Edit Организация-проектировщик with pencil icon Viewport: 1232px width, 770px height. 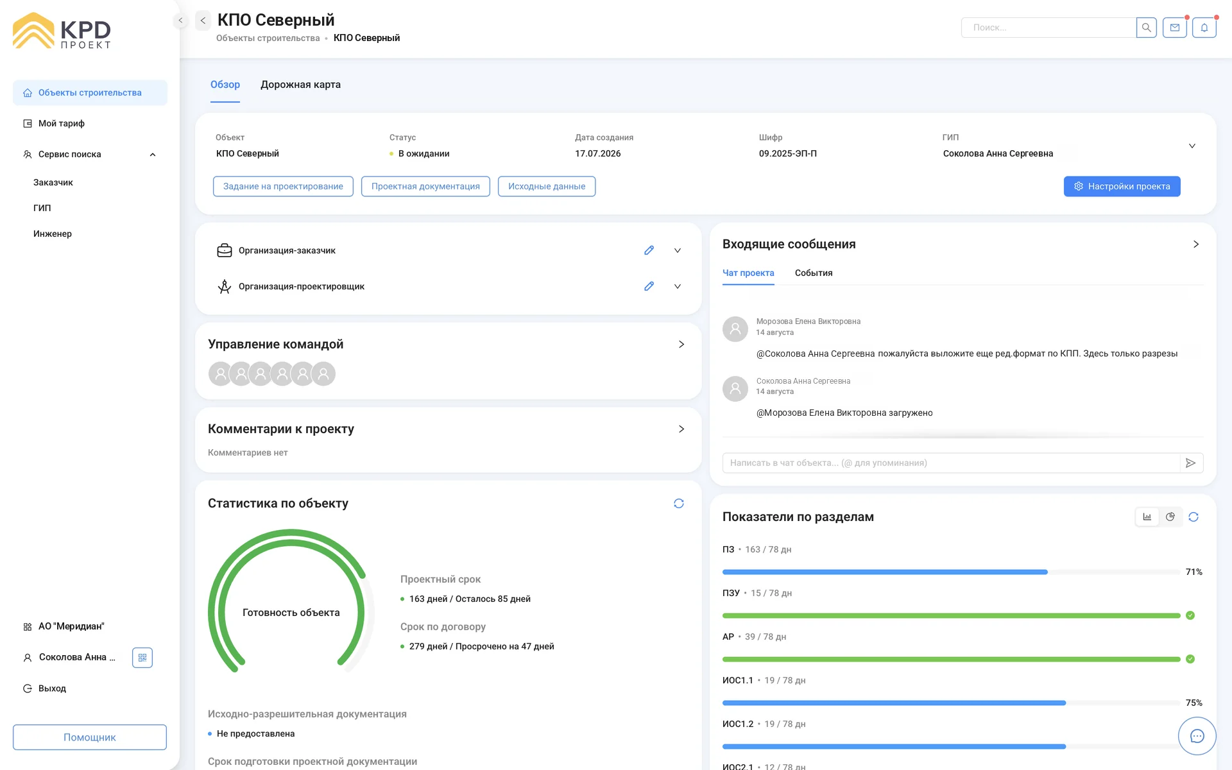[649, 286]
